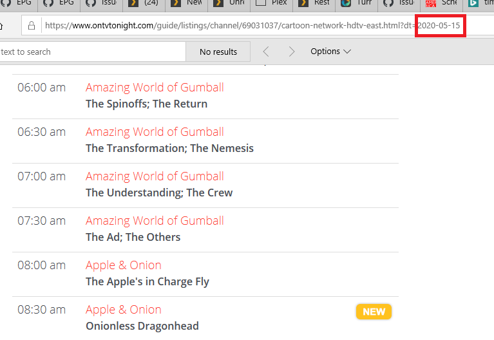Screen dimensions: 494x340
Task: Switch to the 'Unre' browser tab
Action: point(229,4)
